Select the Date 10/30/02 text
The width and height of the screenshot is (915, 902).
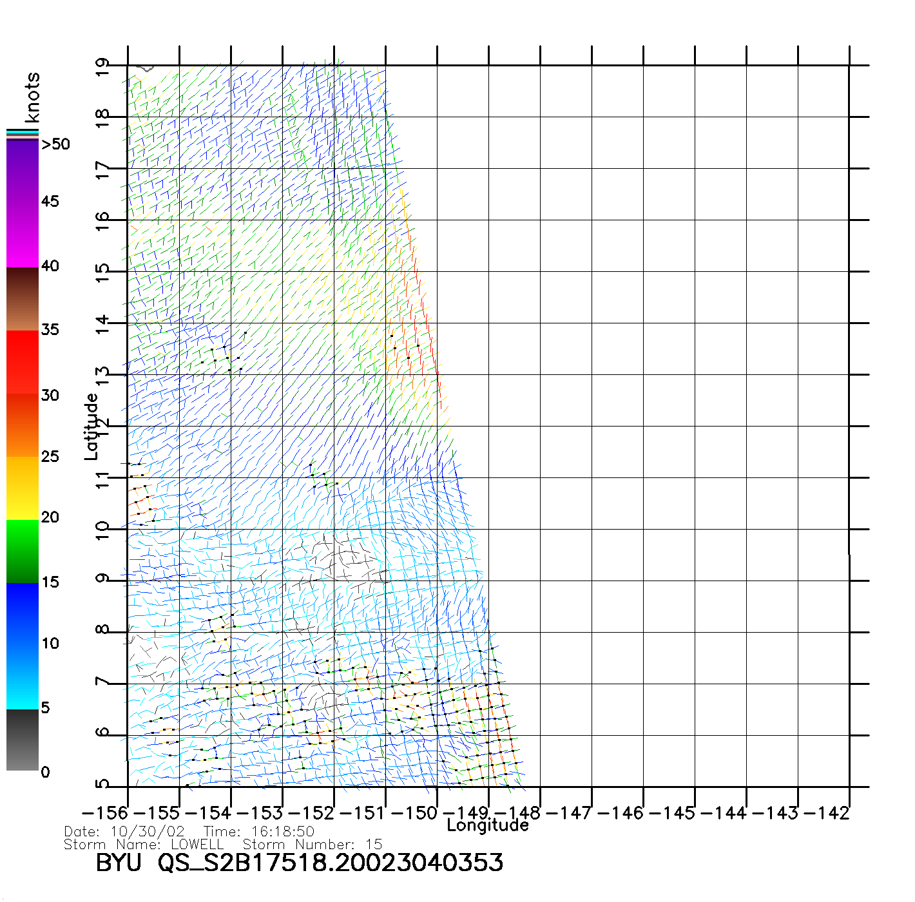tap(124, 832)
